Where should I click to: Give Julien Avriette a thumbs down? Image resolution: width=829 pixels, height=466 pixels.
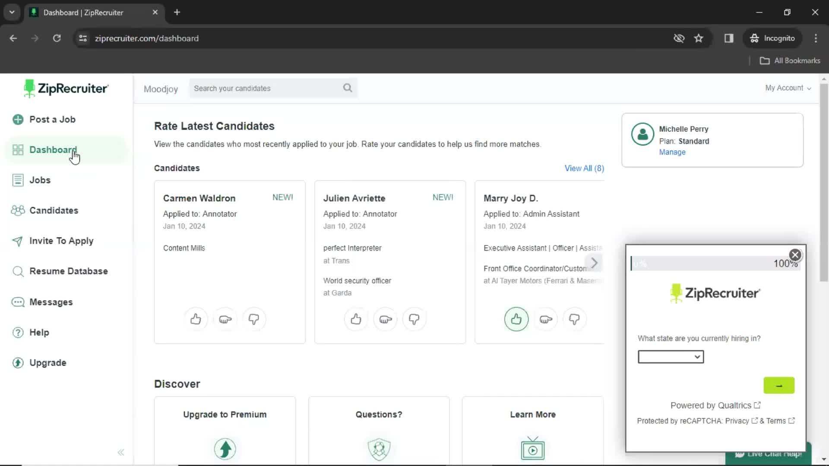coord(414,319)
